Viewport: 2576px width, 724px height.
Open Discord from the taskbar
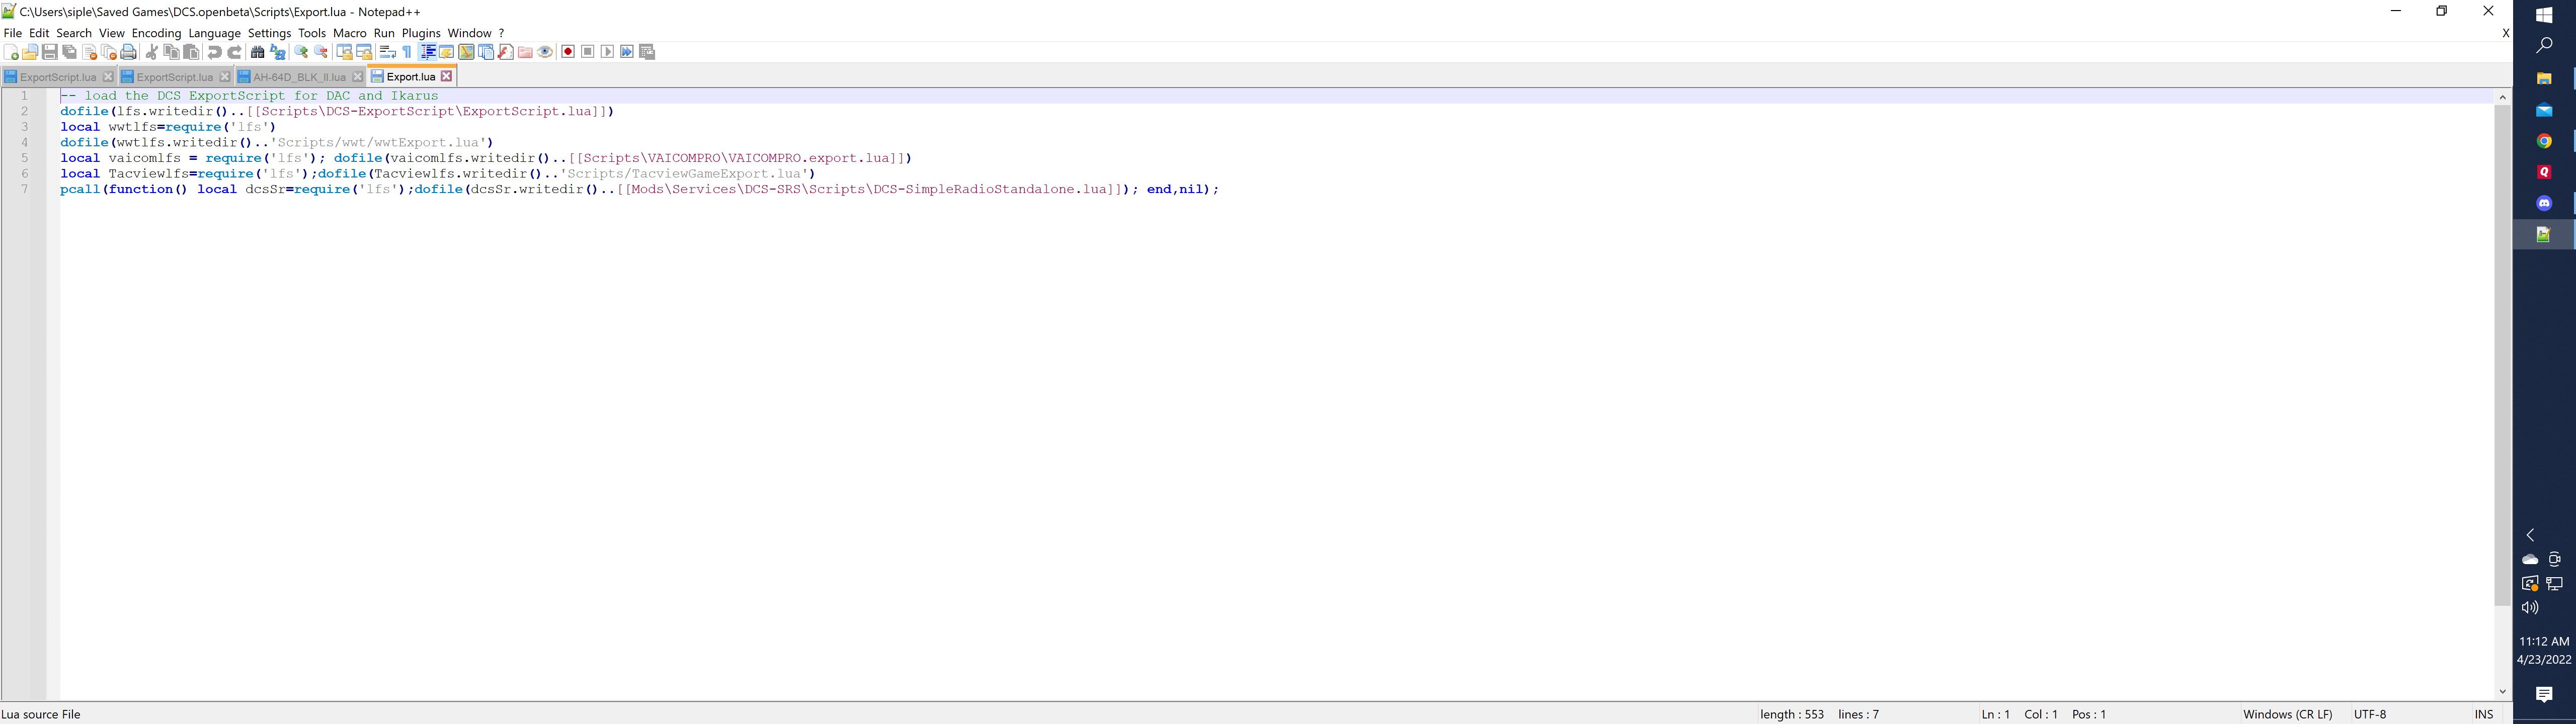click(x=2544, y=203)
